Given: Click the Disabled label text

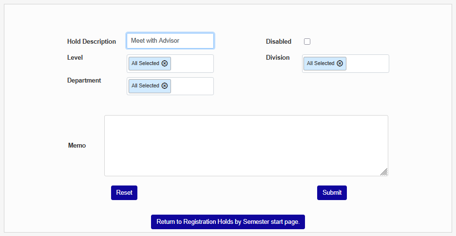Looking at the screenshot, I should click(x=278, y=42).
